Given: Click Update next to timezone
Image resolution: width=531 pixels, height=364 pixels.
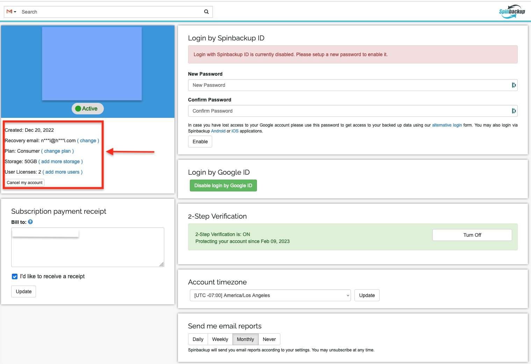Looking at the screenshot, I should click(x=367, y=295).
